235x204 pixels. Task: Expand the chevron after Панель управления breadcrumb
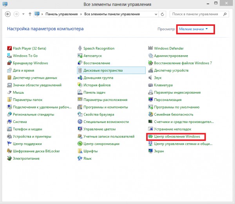click(81, 14)
